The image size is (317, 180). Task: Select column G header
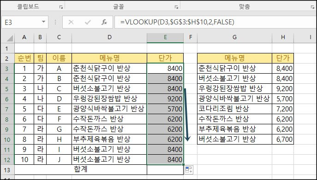point(234,37)
